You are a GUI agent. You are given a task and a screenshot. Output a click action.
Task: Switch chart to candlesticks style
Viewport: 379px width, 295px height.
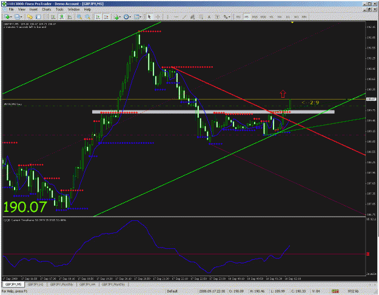pos(61,17)
